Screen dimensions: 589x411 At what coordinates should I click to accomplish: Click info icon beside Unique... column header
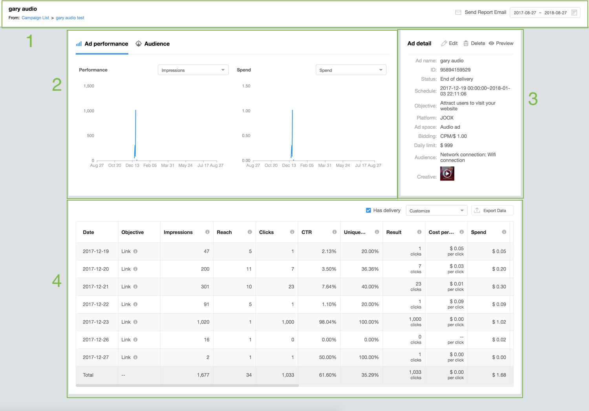click(x=377, y=232)
